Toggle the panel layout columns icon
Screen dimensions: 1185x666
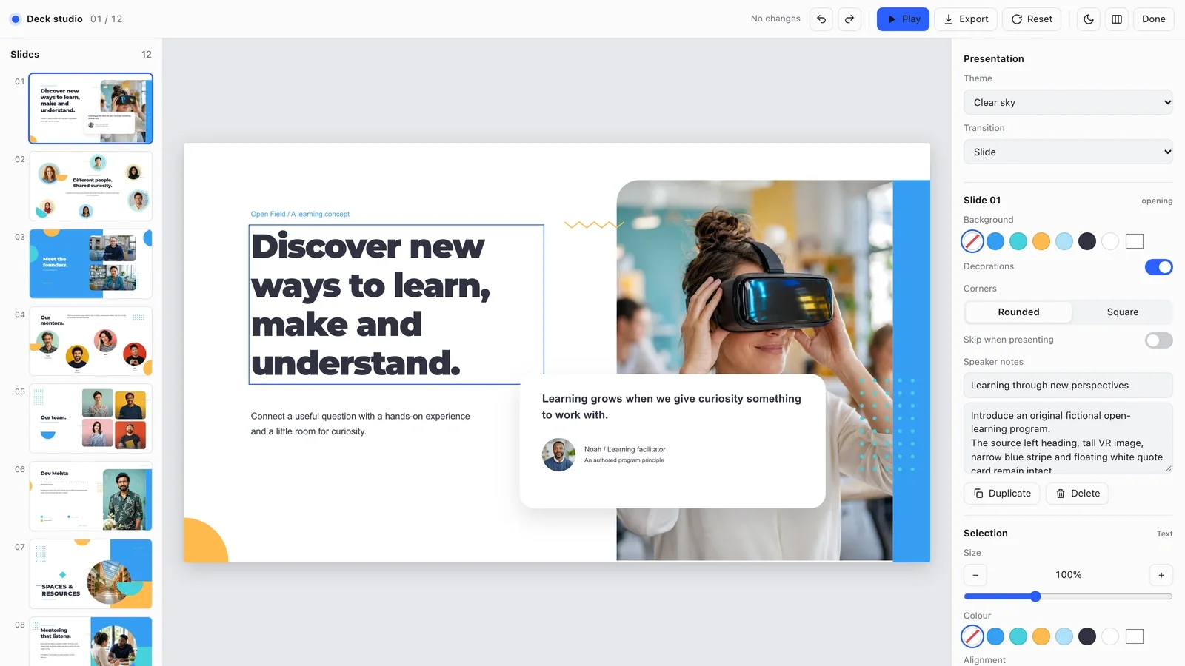(x=1117, y=19)
